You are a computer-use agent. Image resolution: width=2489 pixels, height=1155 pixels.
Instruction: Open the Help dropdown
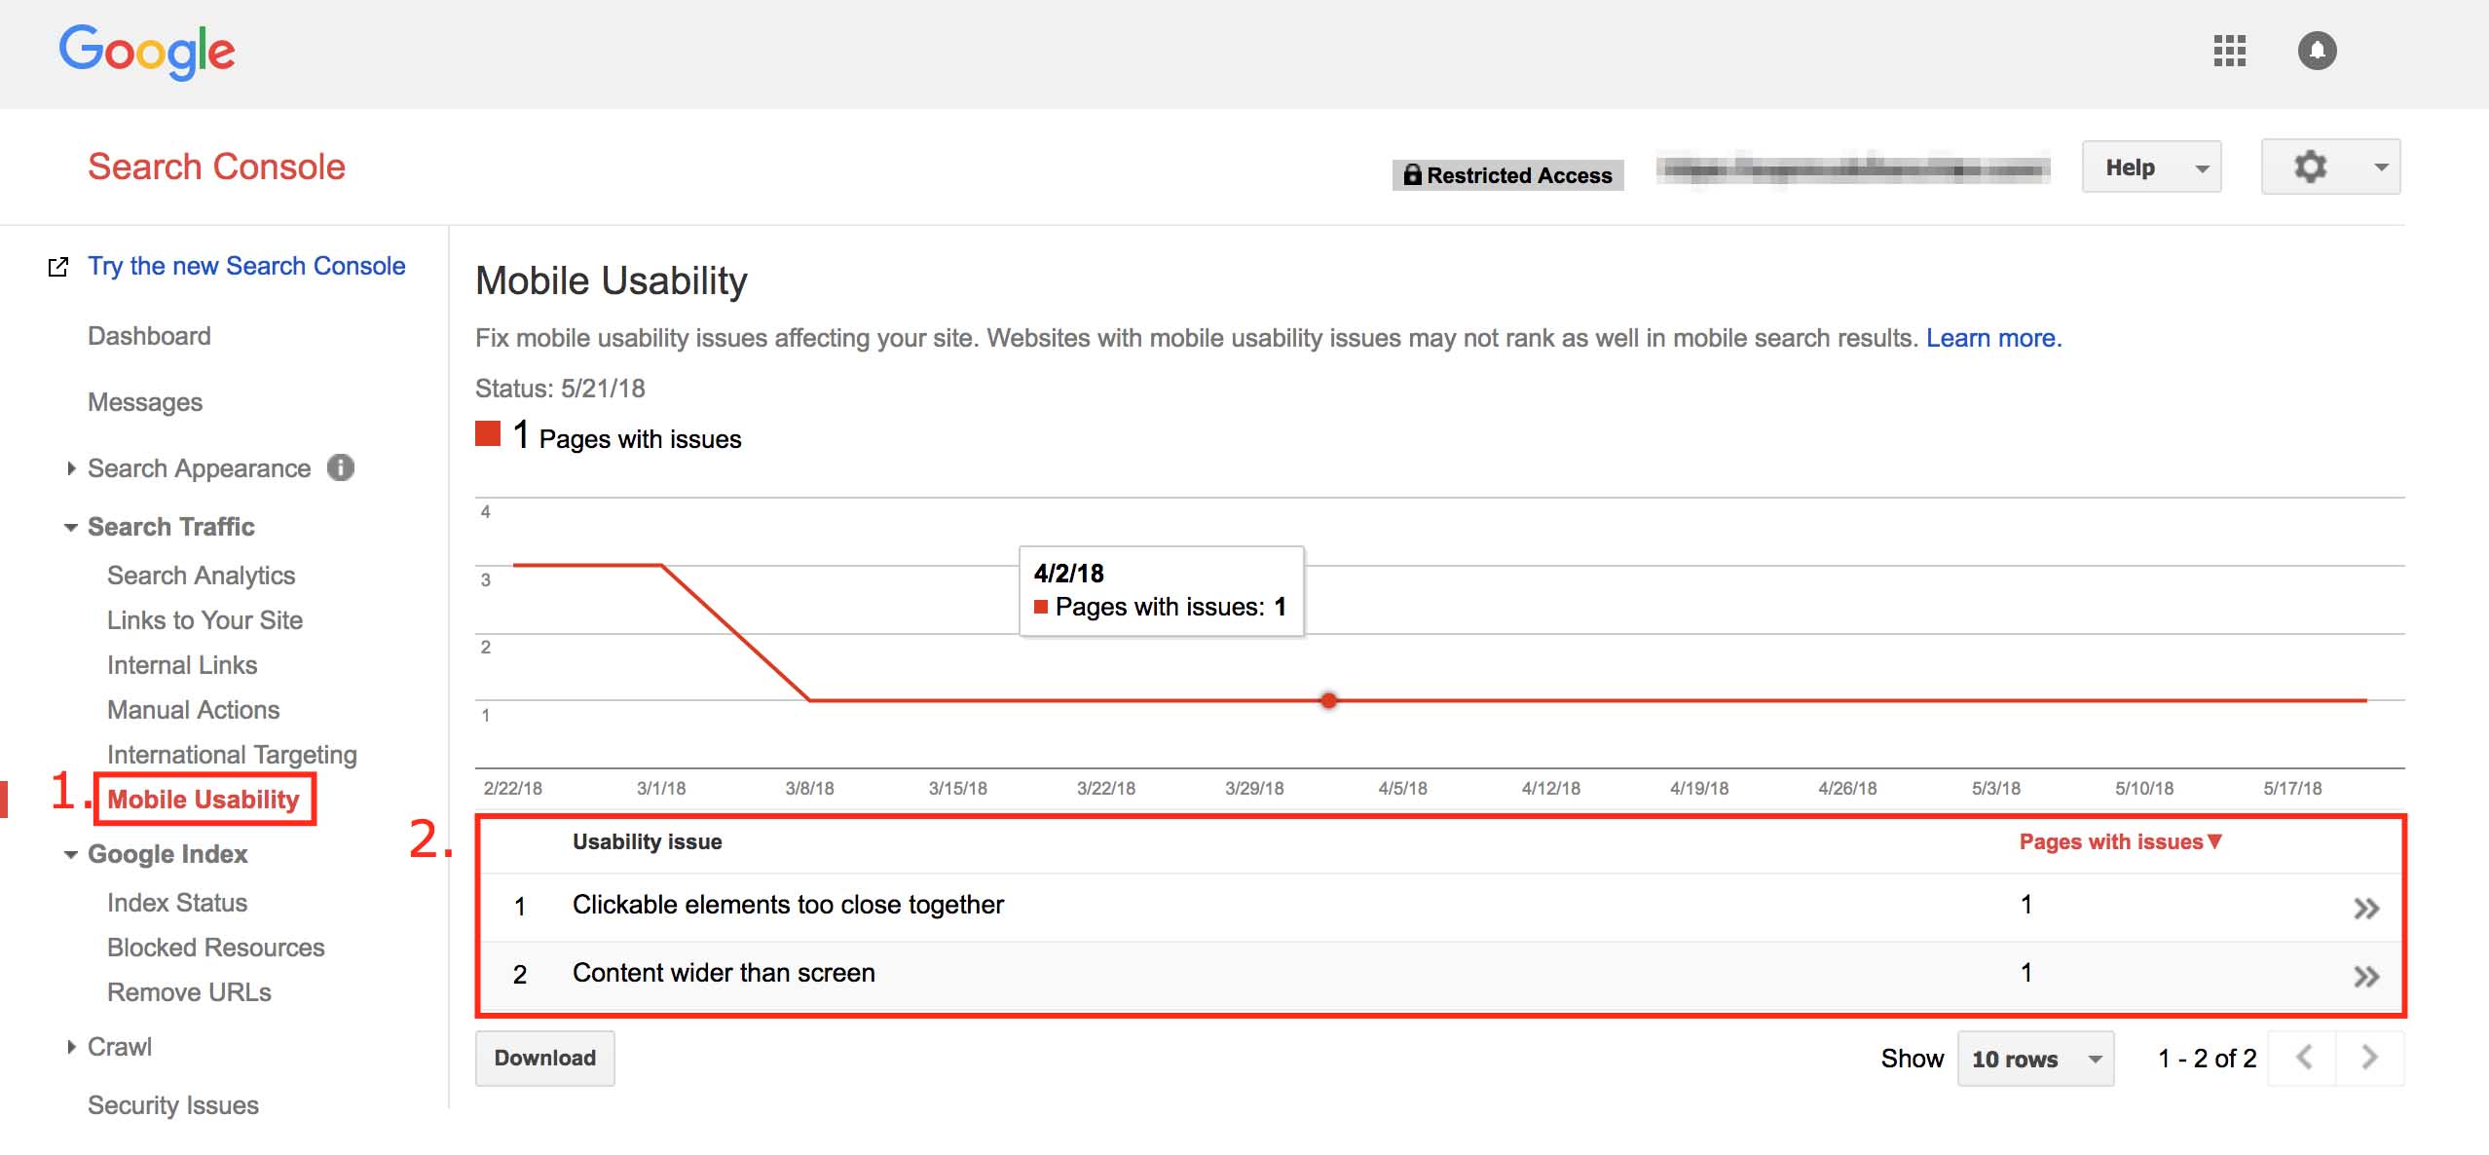[x=2151, y=168]
